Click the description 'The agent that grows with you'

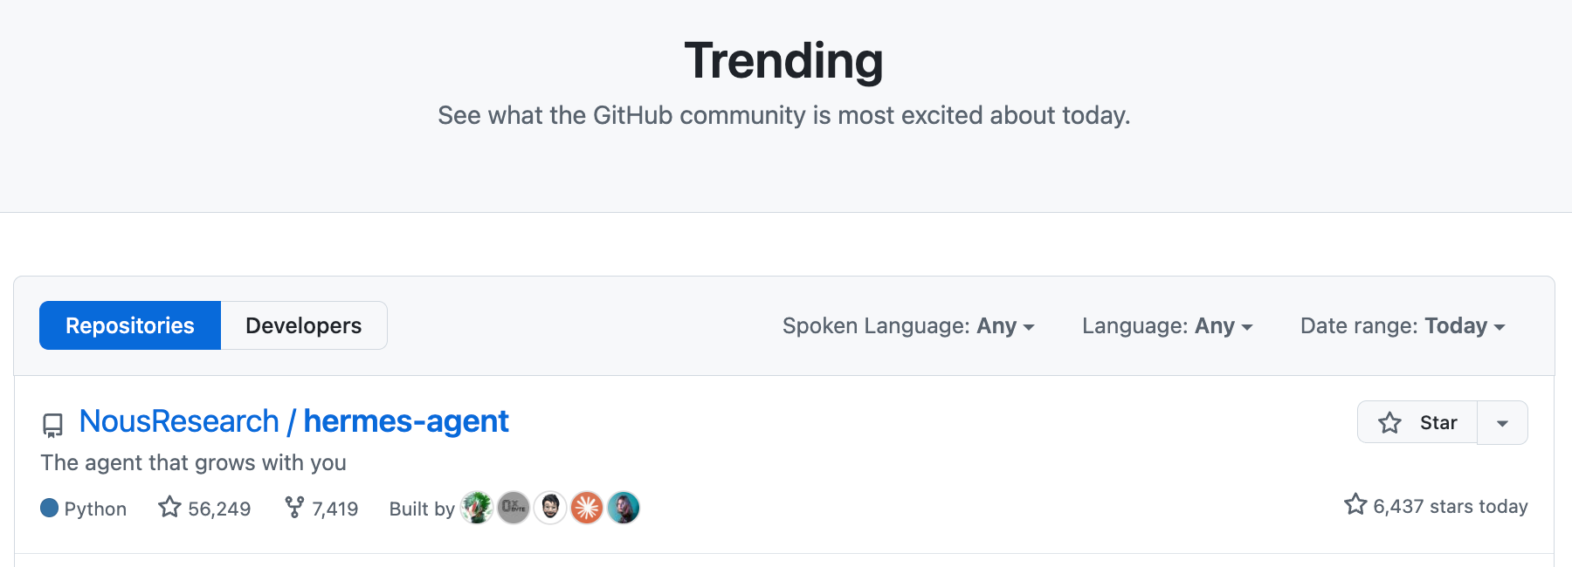pos(193,462)
